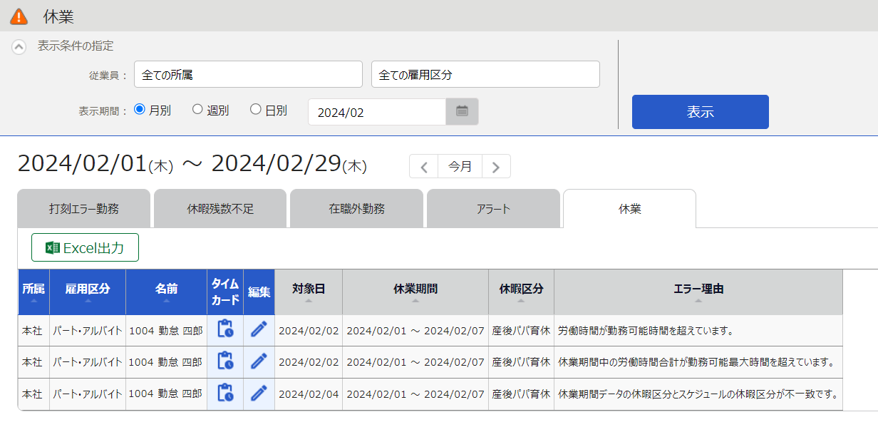Click the 今月 button

point(460,167)
